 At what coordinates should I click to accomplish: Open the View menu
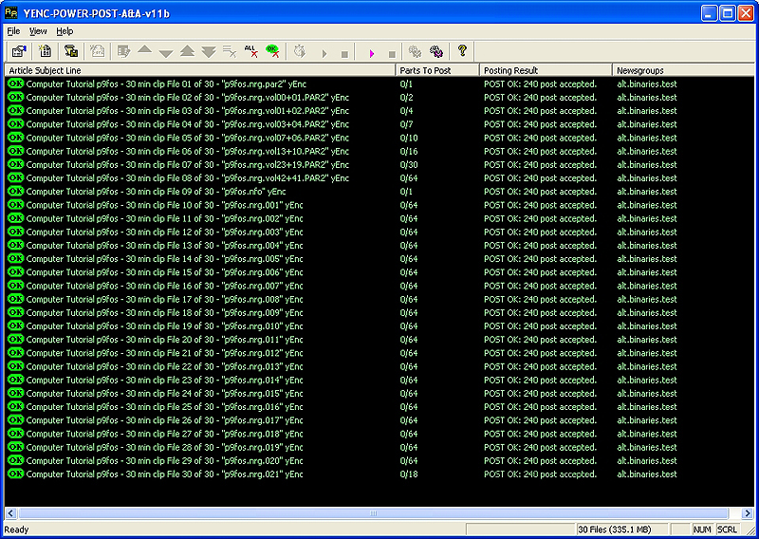(x=38, y=31)
